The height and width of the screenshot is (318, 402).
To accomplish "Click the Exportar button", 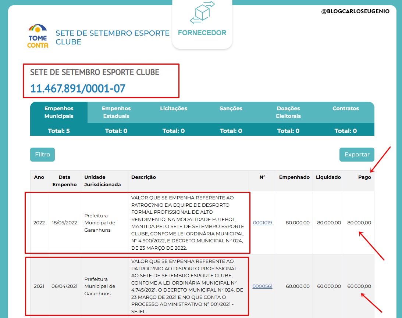I will point(357,154).
